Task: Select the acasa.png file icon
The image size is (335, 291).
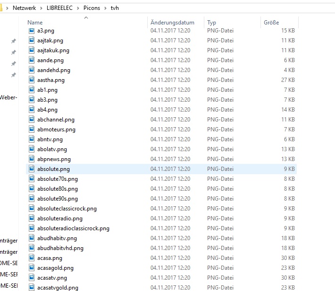Action: pos(32,258)
